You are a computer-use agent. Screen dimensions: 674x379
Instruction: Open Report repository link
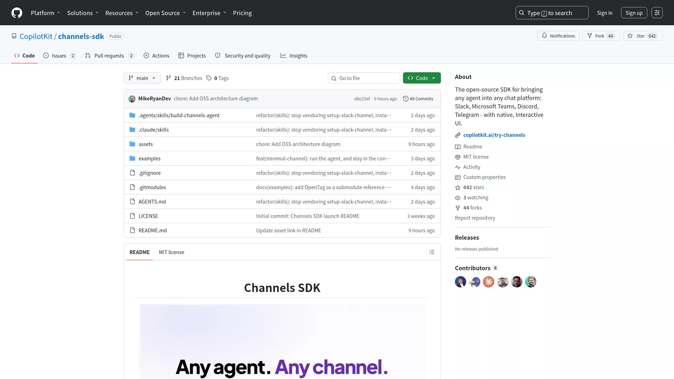pyautogui.click(x=475, y=218)
